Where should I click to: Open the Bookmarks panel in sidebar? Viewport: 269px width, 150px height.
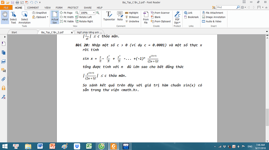click(4, 44)
